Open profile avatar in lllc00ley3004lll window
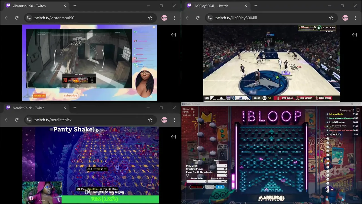The height and width of the screenshot is (204, 362). pyautogui.click(x=345, y=18)
